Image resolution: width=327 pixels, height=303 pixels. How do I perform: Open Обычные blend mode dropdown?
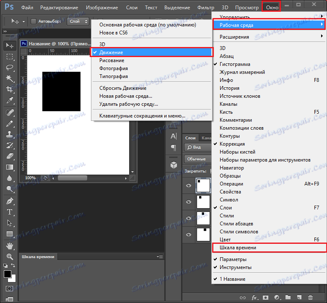pyautogui.click(x=198, y=159)
